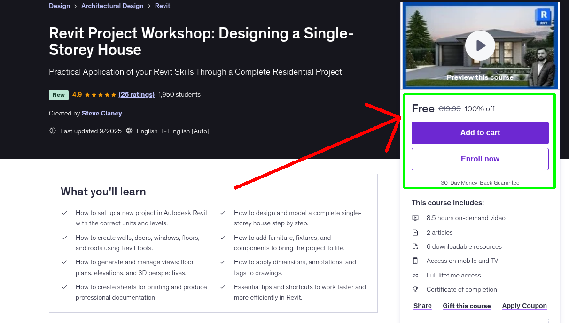Navigate to the Revit breadcrumb link
Image resolution: width=569 pixels, height=323 pixels.
162,6
